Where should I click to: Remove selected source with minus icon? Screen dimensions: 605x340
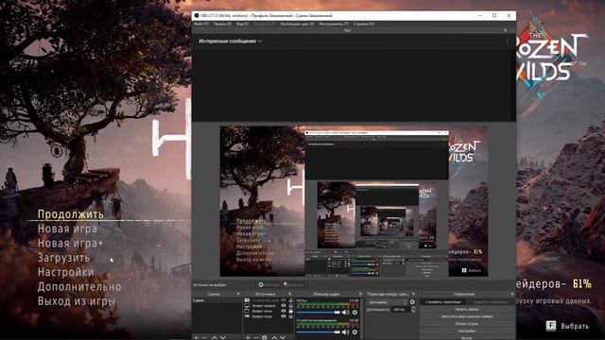tap(256, 337)
